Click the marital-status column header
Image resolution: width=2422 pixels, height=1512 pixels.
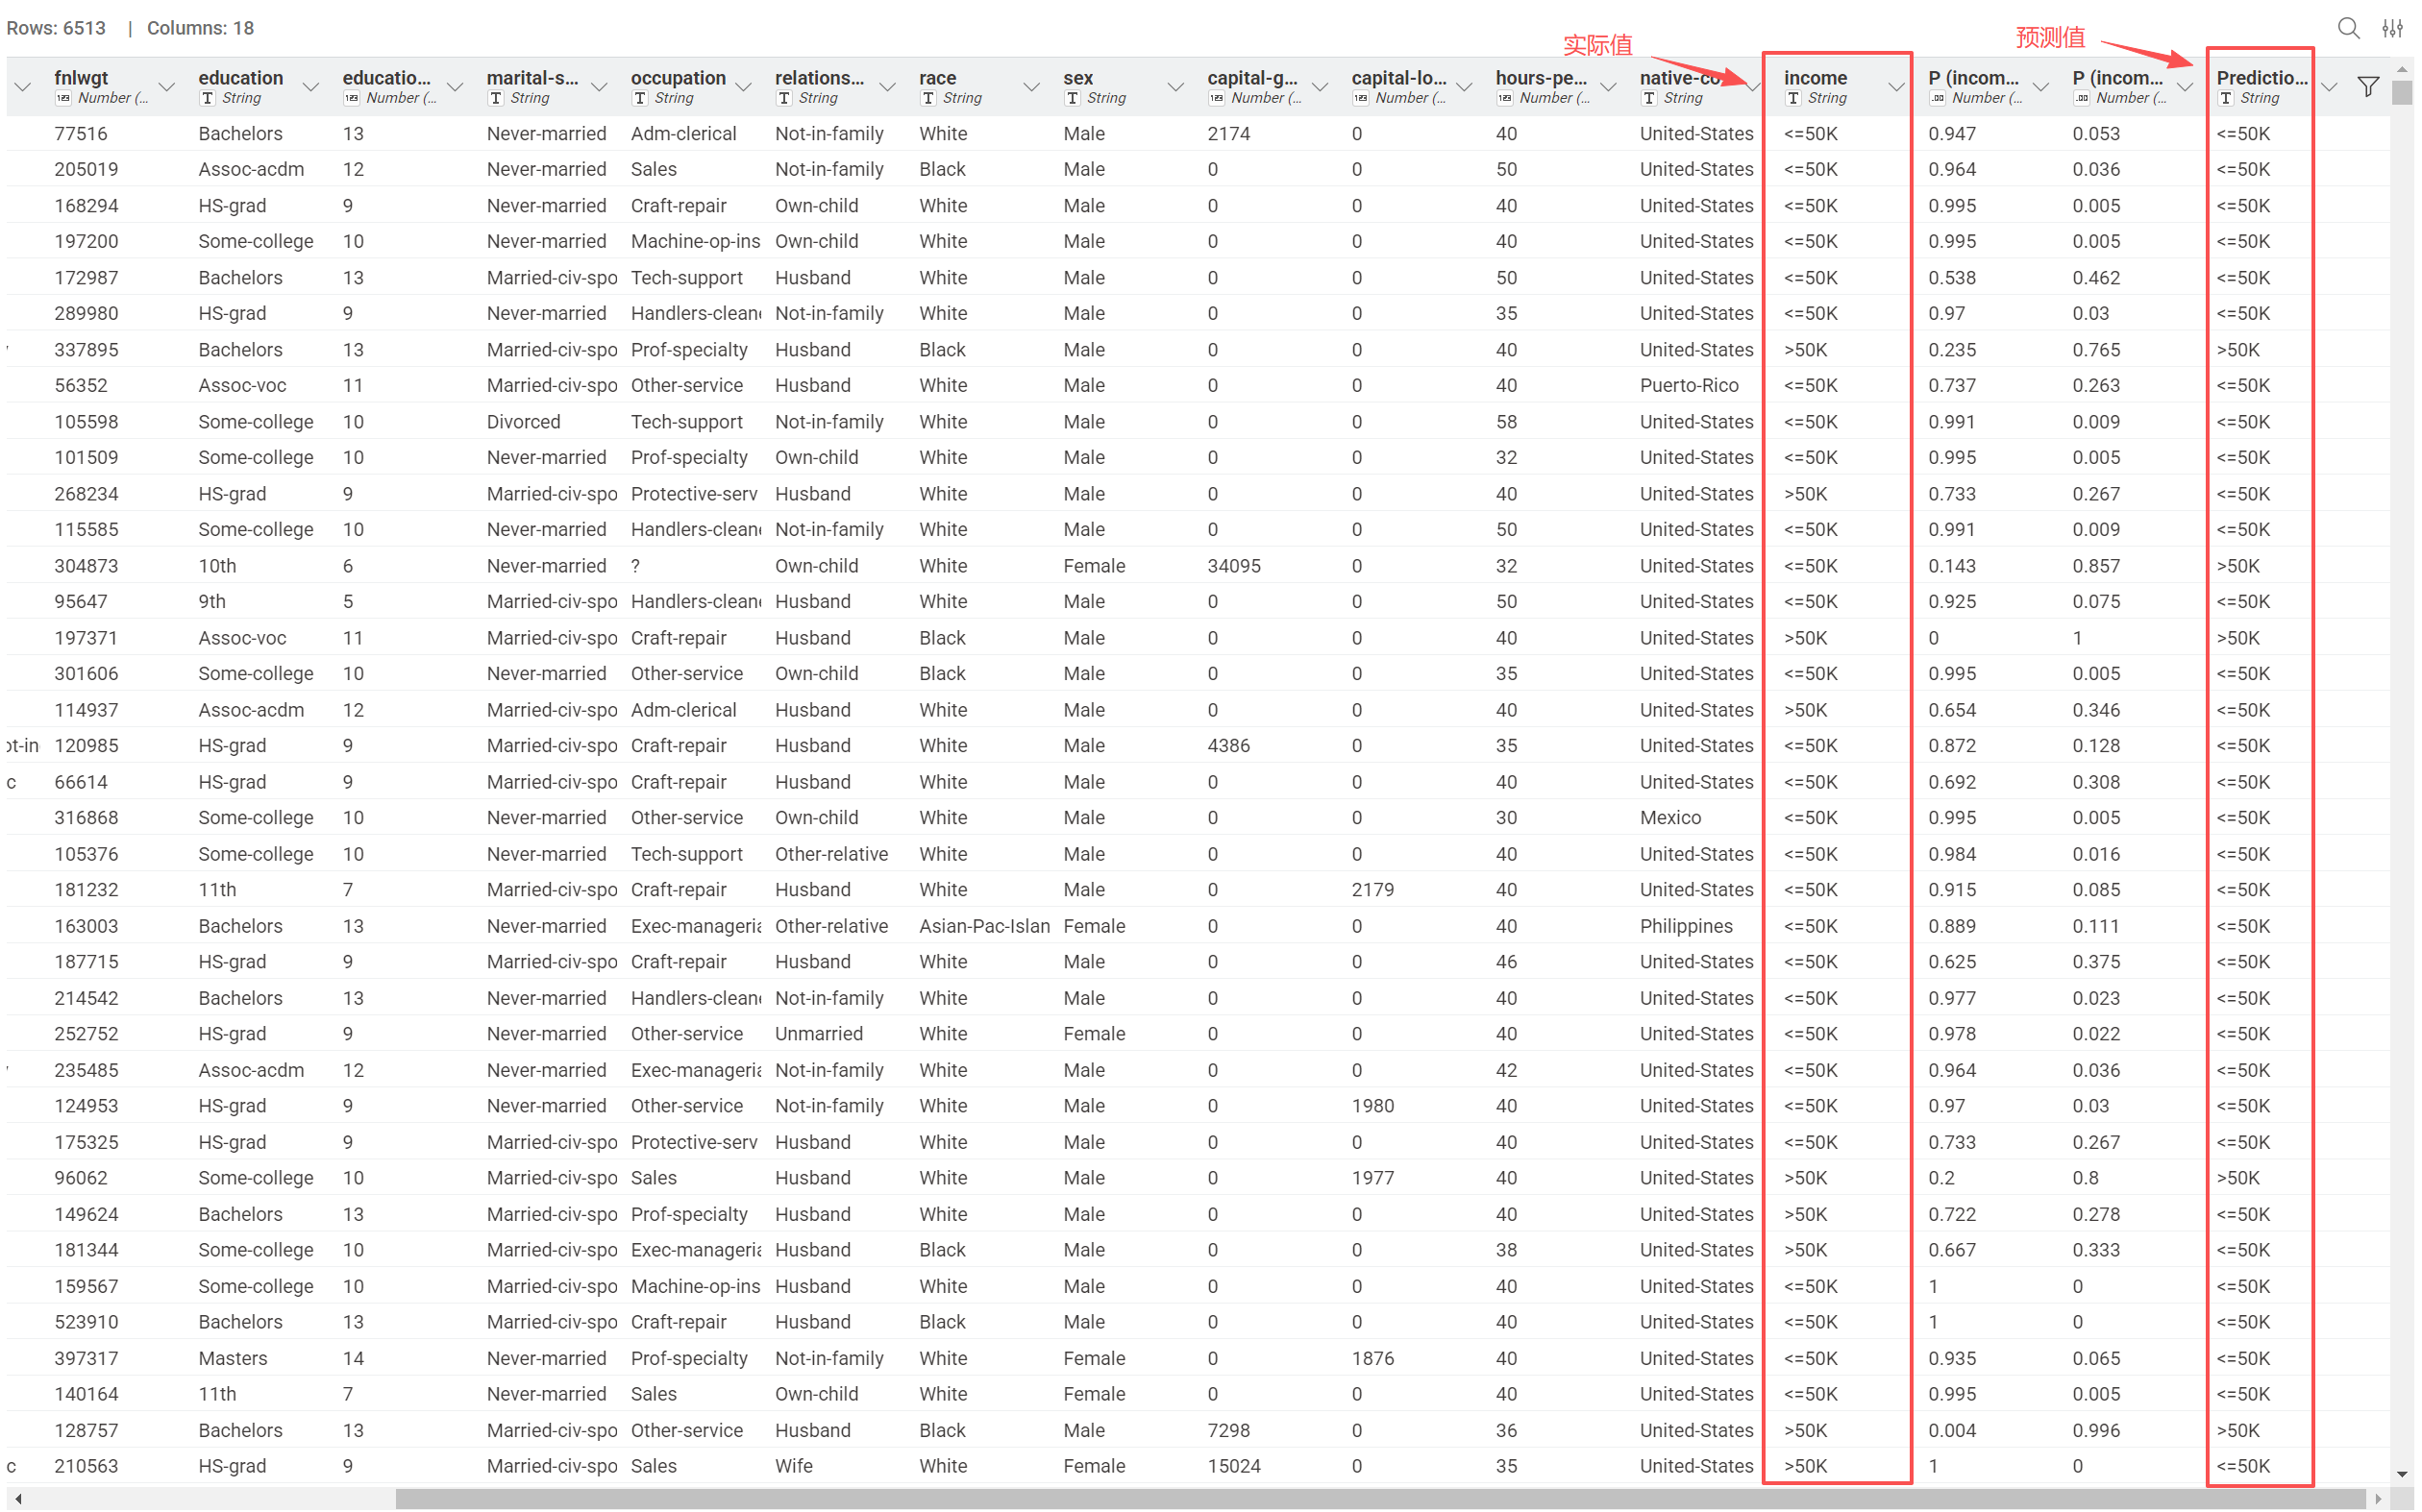pos(531,77)
